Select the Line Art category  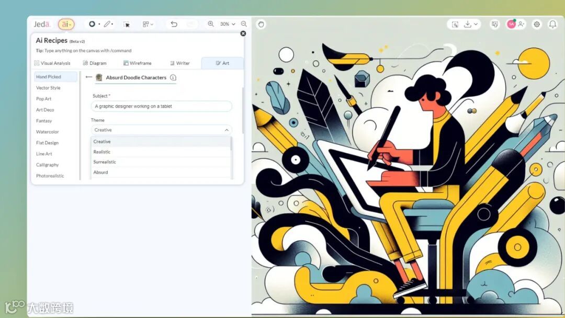(44, 154)
